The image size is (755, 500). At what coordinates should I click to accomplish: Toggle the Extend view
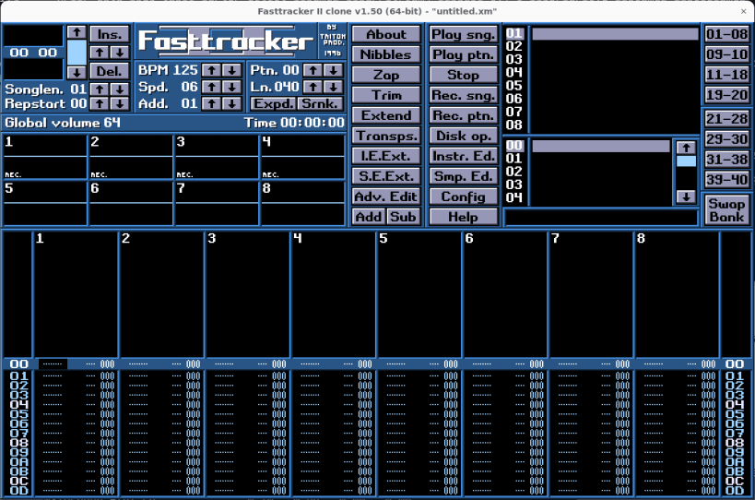click(386, 115)
